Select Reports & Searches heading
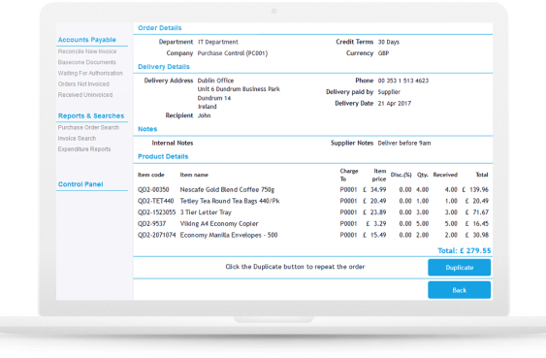The width and height of the screenshot is (546, 358). pyautogui.click(x=91, y=115)
